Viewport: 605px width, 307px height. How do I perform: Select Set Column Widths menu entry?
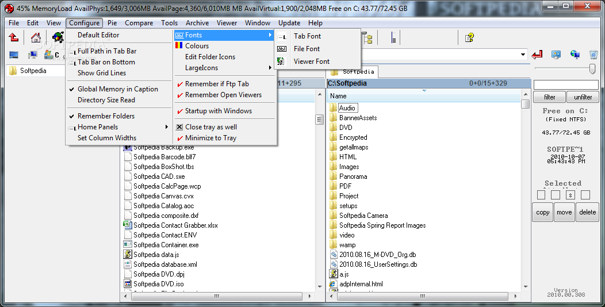click(107, 138)
